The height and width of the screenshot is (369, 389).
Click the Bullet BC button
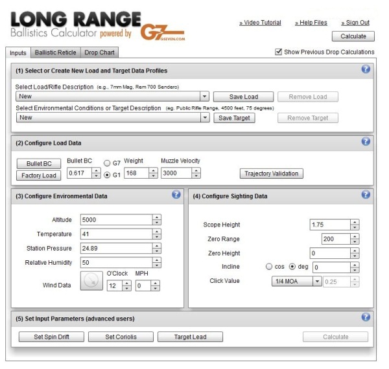point(39,163)
